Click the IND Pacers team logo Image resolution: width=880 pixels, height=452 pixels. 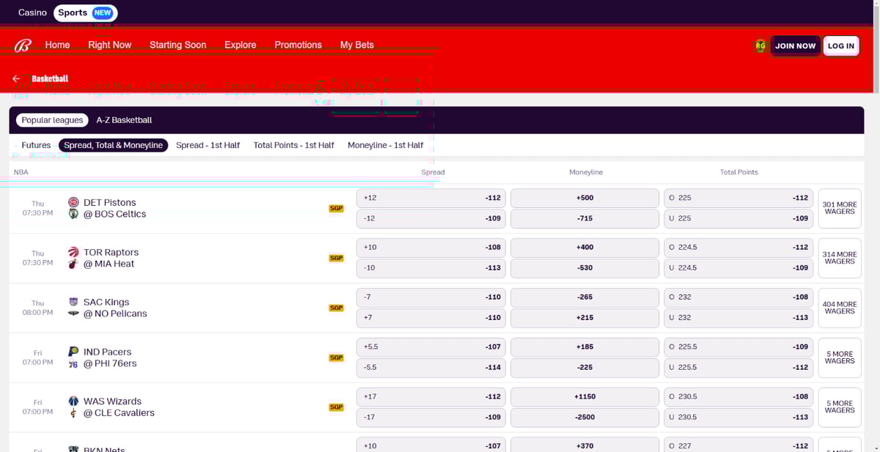73,352
